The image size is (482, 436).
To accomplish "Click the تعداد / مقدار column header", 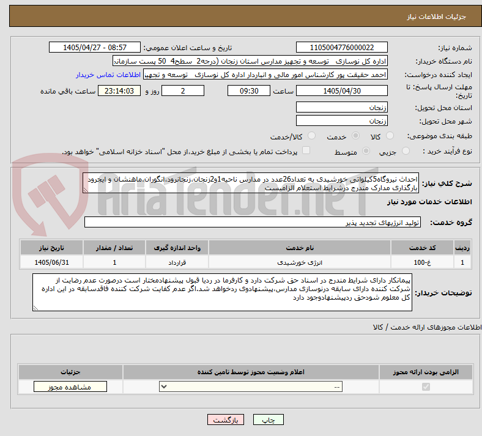I will [114, 248].
